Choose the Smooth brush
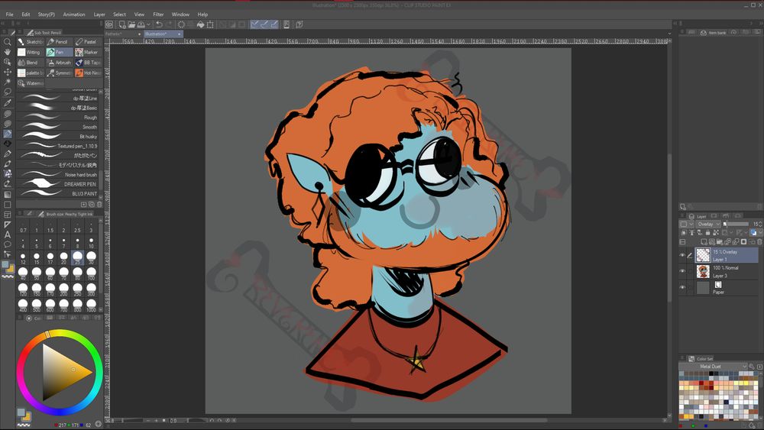 pyautogui.click(x=59, y=127)
